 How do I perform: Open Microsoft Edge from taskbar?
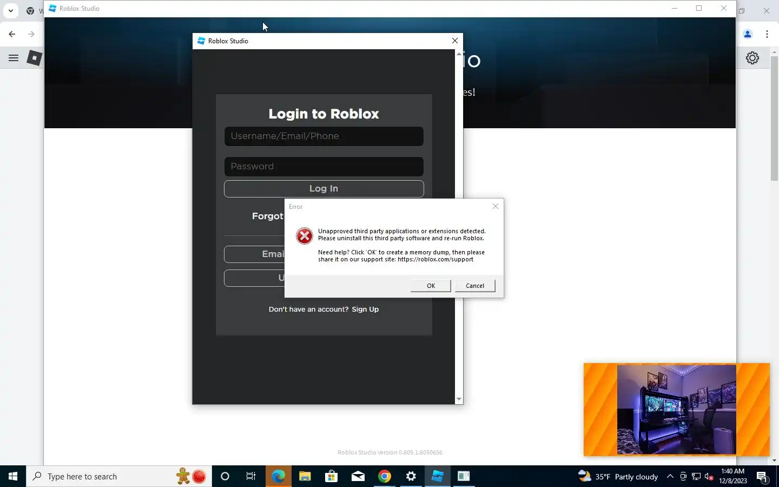tap(278, 476)
